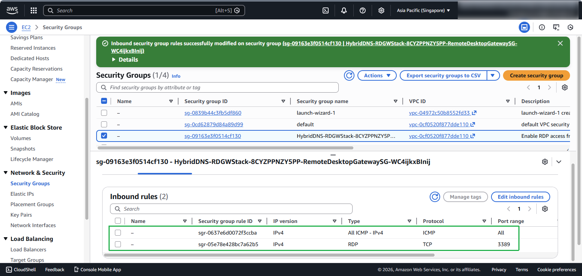Viewport: 582px width, 276px height.
Task: Dismiss the green success banner
Action: [x=560, y=43]
